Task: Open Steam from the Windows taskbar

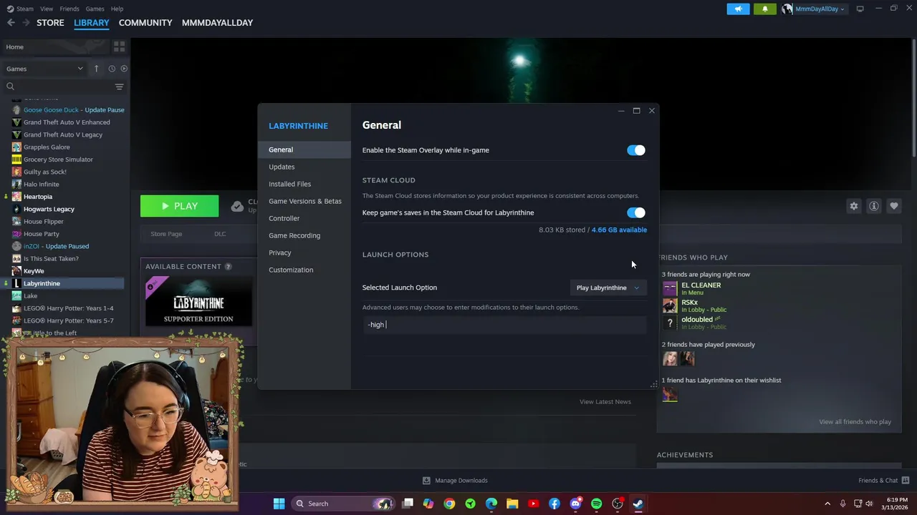Action: (x=638, y=504)
